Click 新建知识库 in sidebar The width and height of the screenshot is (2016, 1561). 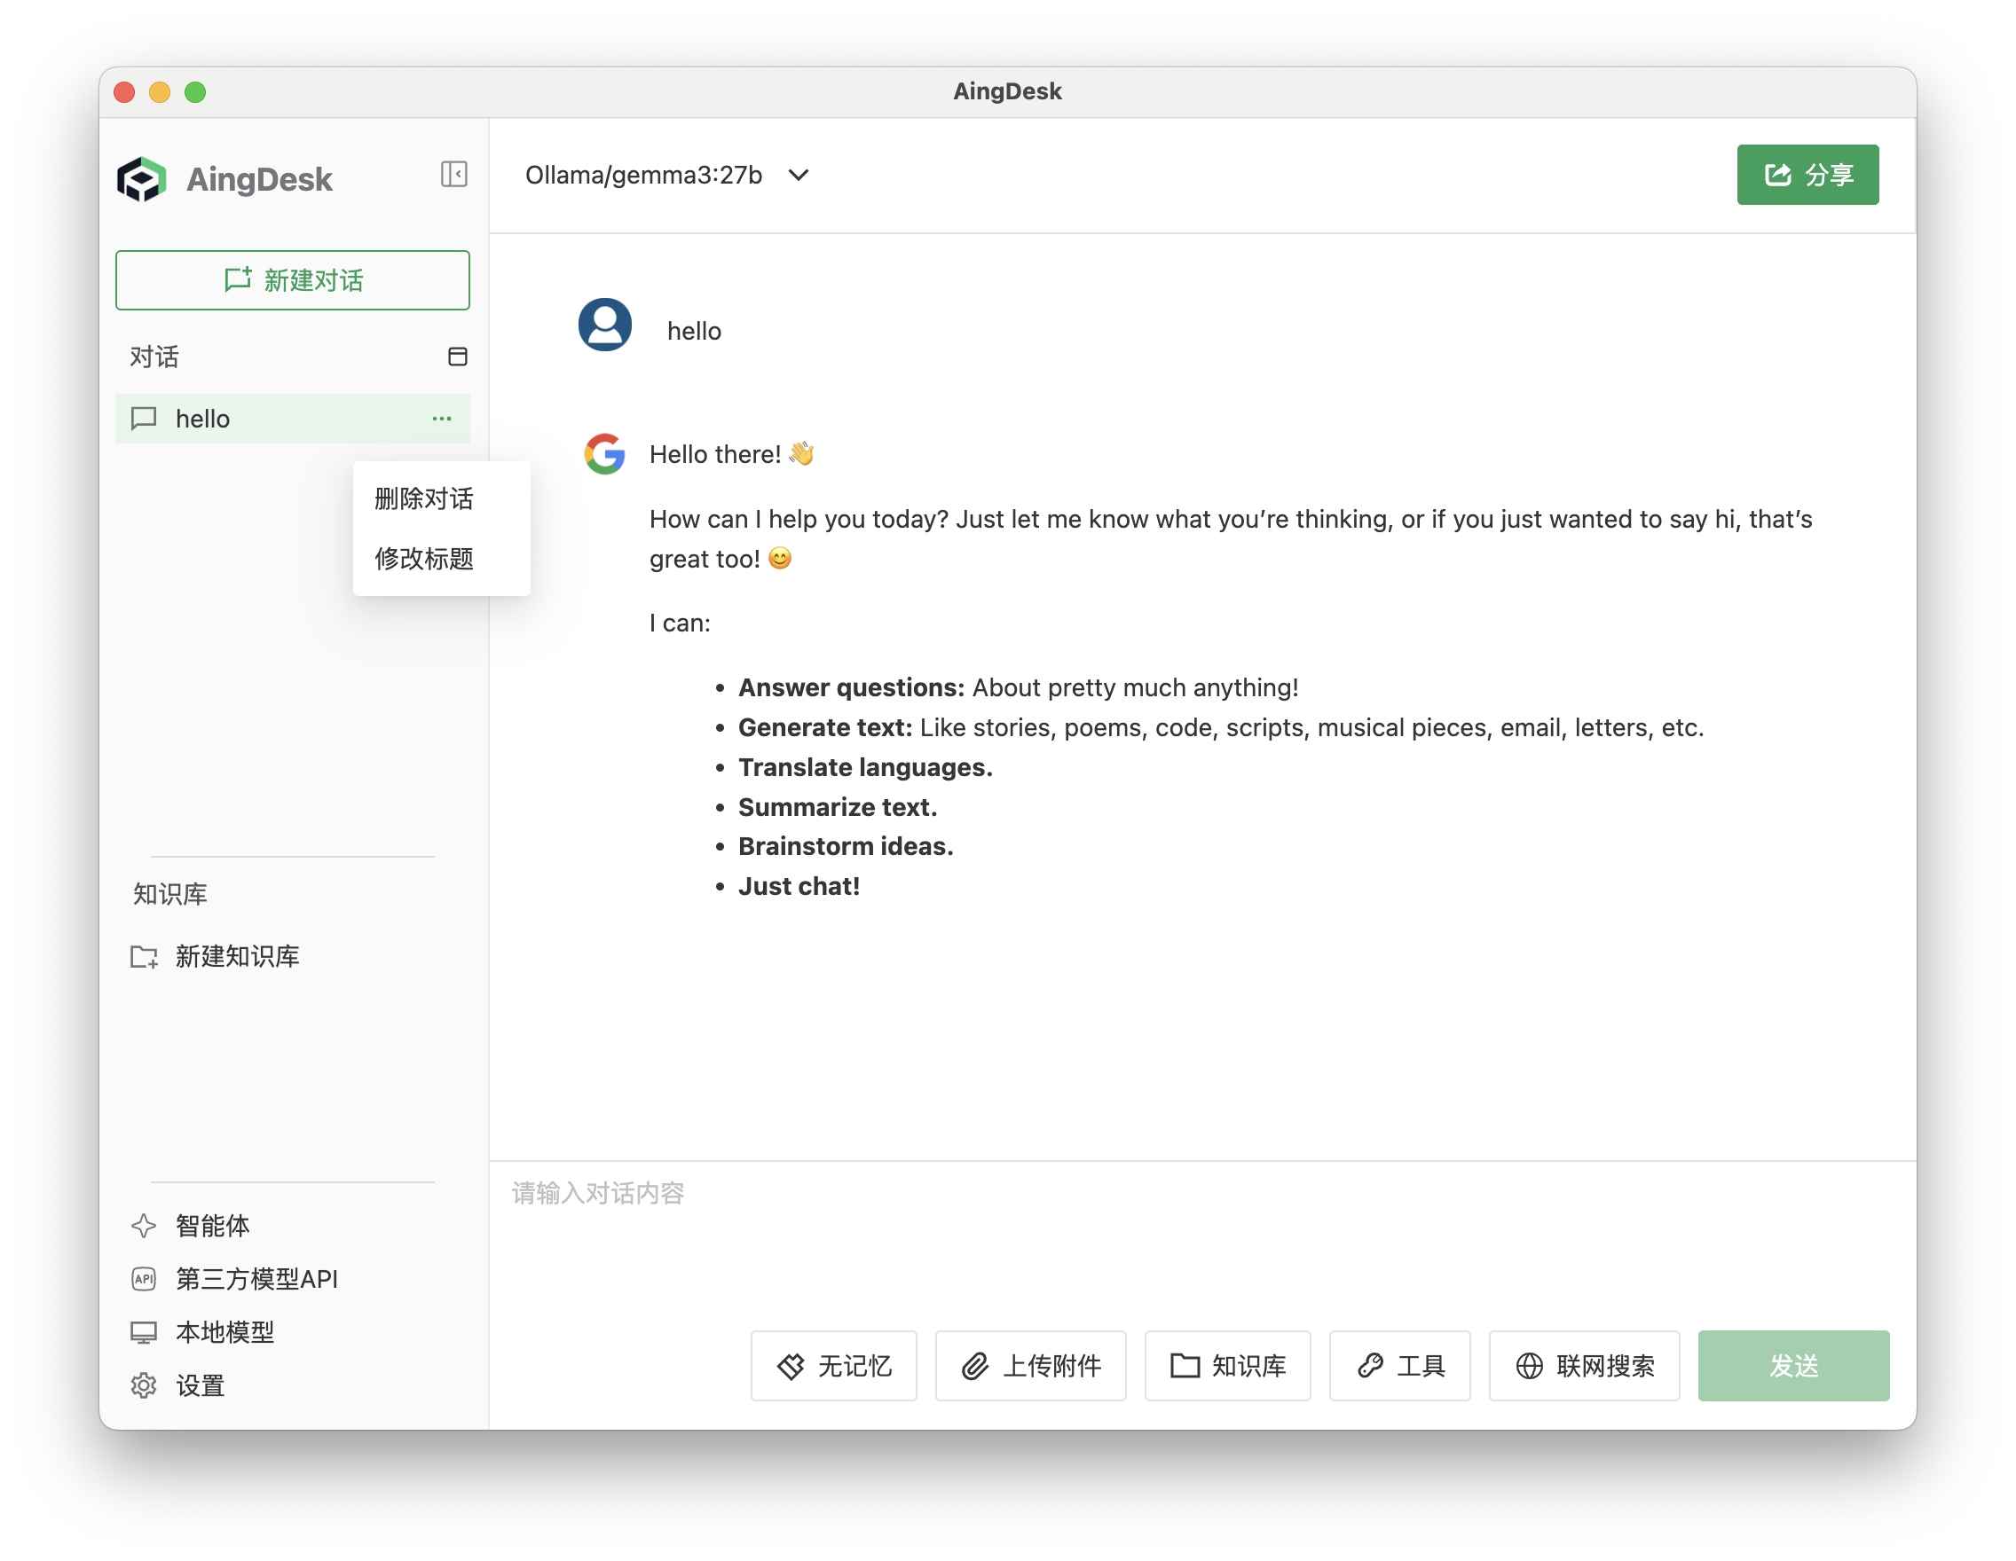pos(236,957)
